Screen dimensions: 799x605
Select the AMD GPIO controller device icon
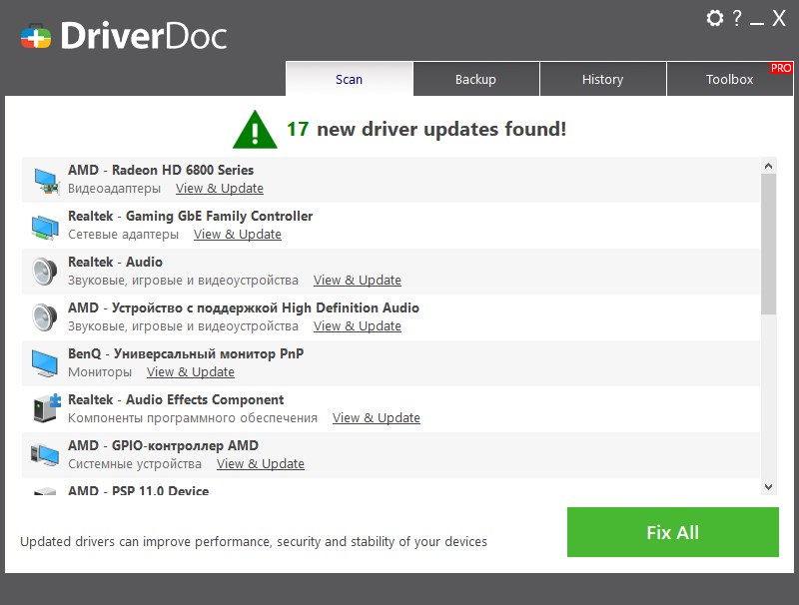pos(44,453)
